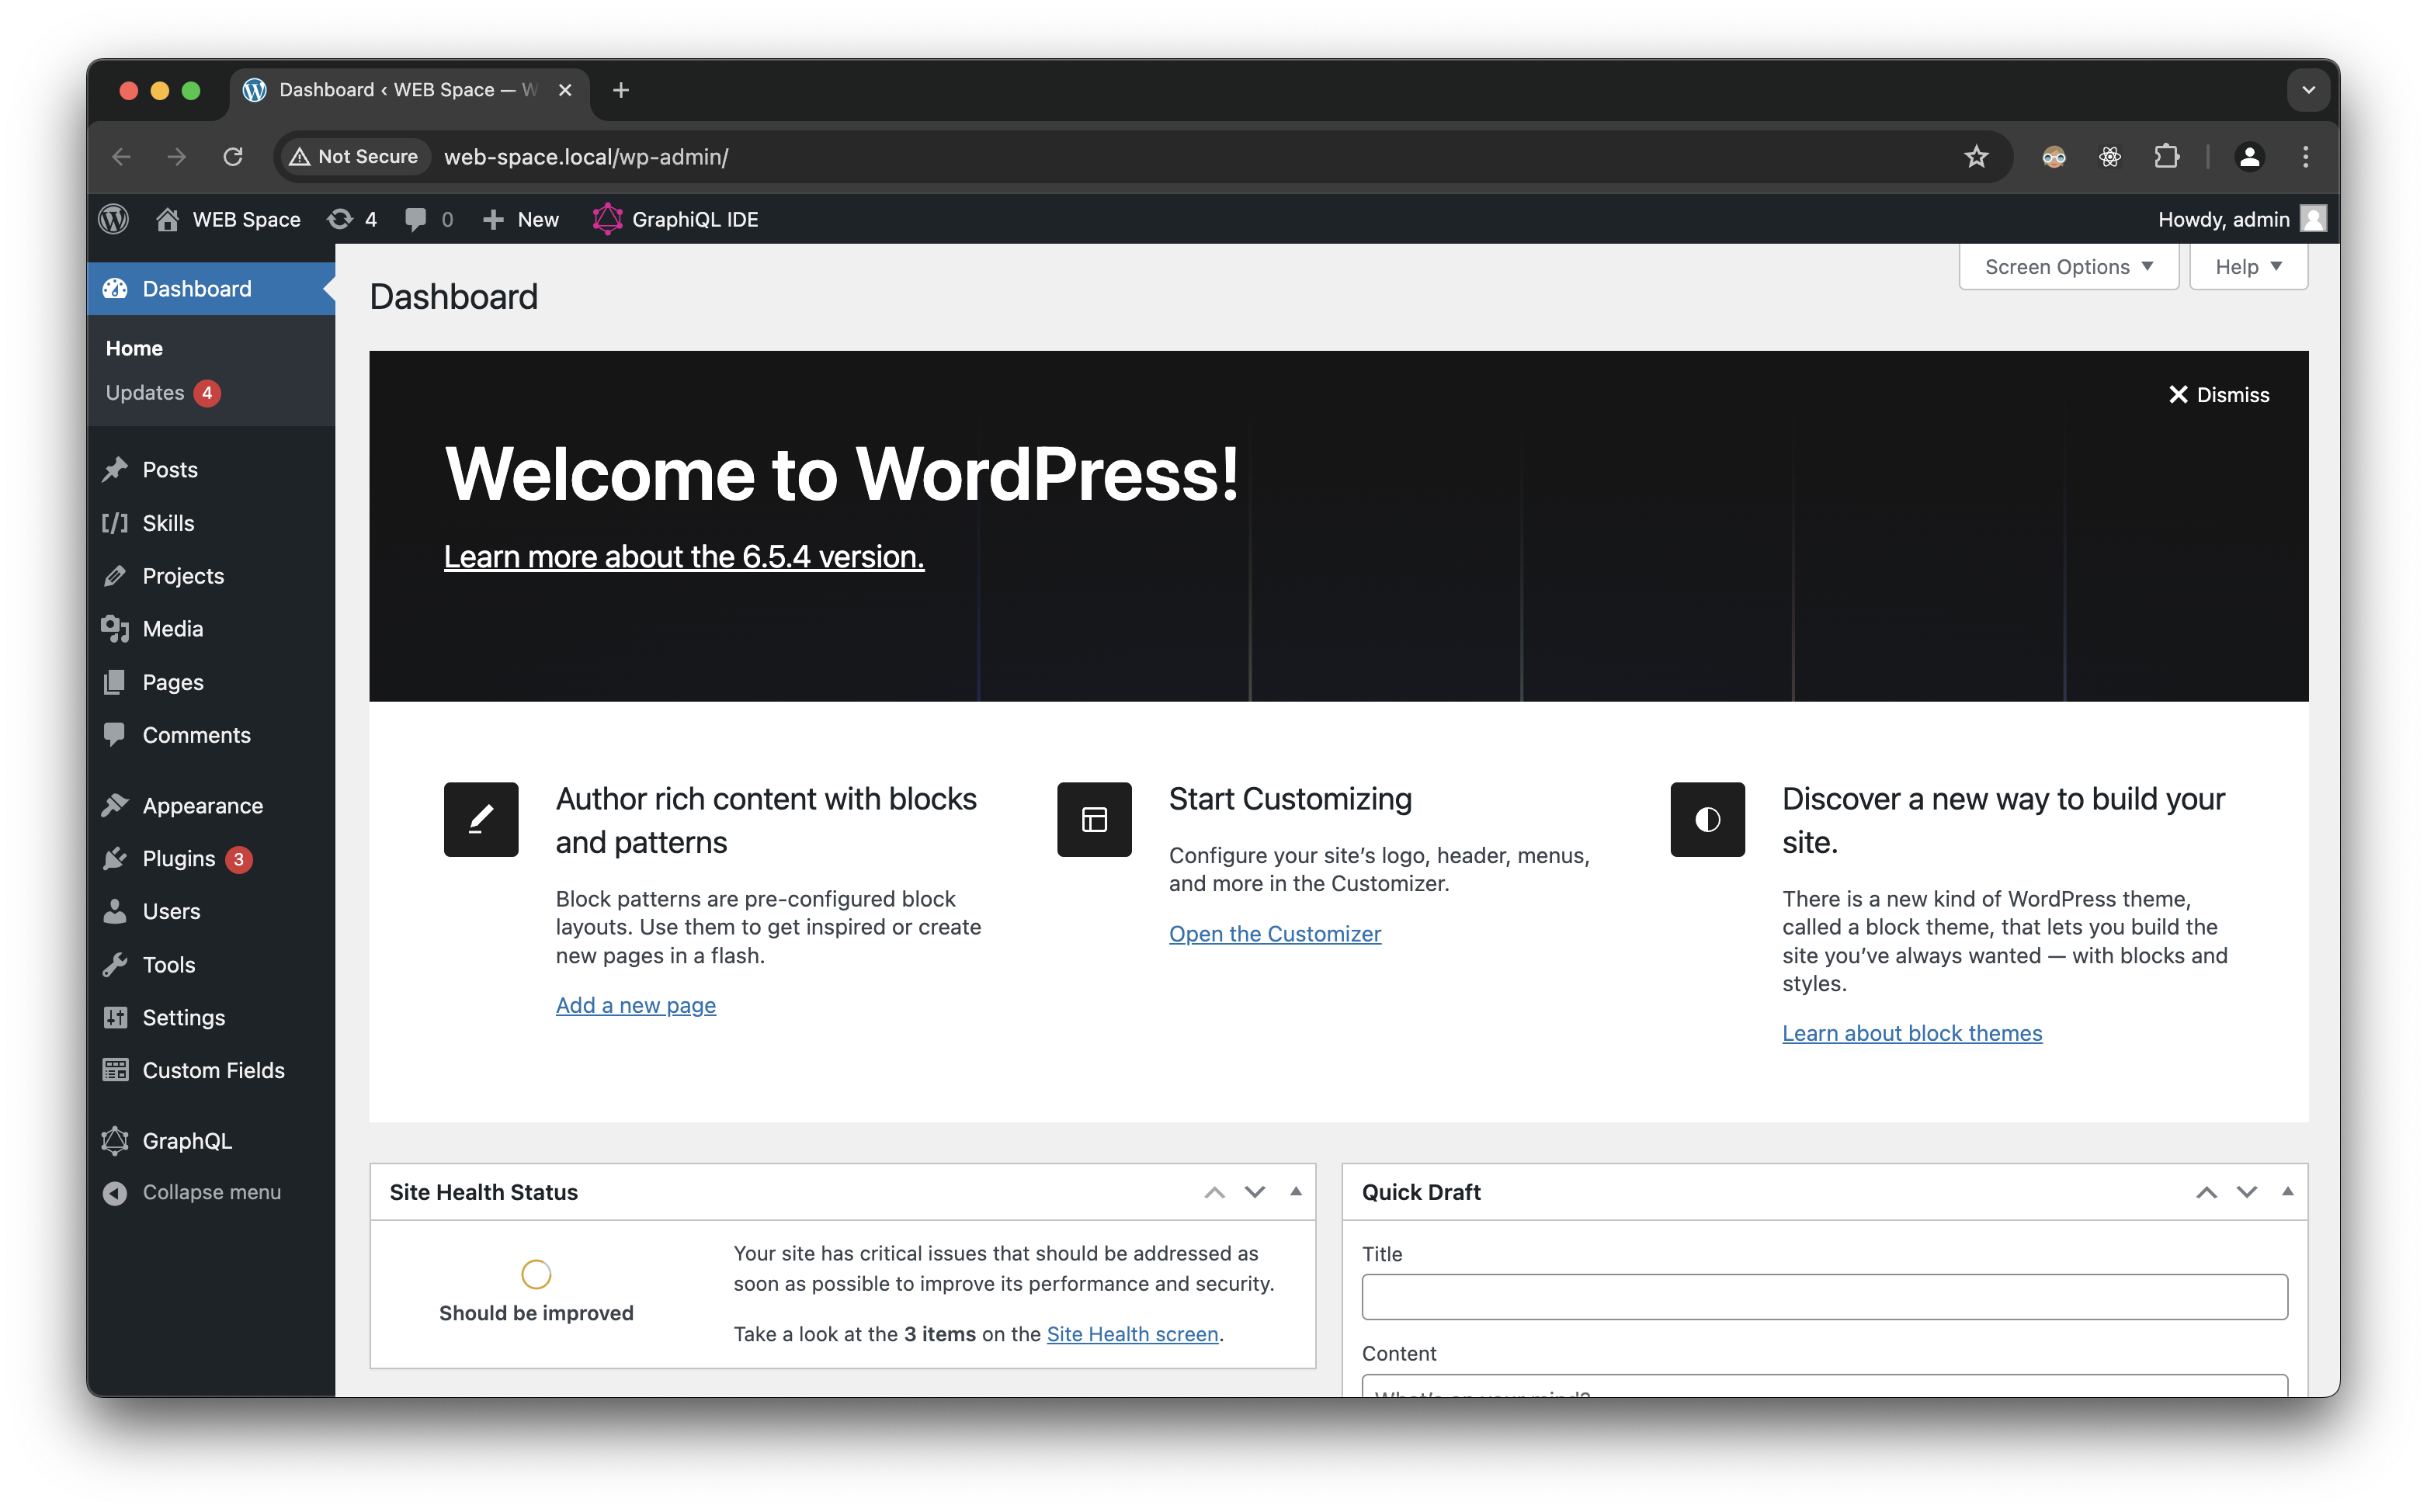Select the Comments icon in the admin bar
The width and height of the screenshot is (2427, 1512).
(x=418, y=219)
